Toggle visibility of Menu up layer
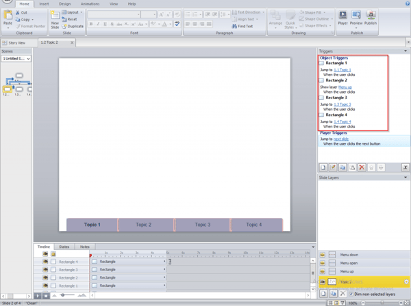Image resolution: width=411 pixels, height=306 pixels. pyautogui.click(x=323, y=271)
